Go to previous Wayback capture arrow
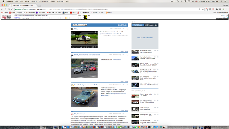The height and width of the screenshot is (129, 229). pyautogui.click(x=83, y=17)
